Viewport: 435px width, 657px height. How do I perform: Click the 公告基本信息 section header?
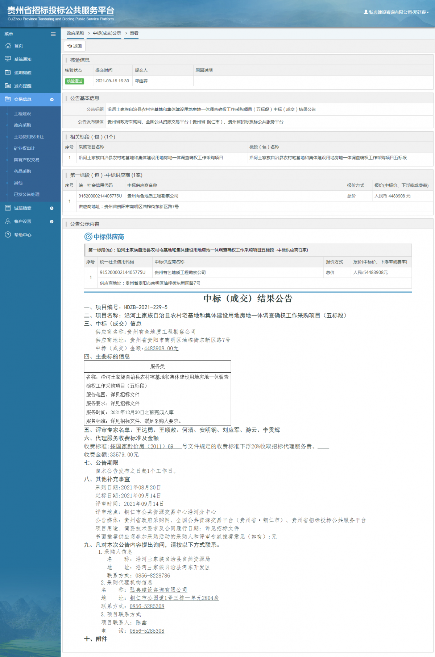click(248, 98)
